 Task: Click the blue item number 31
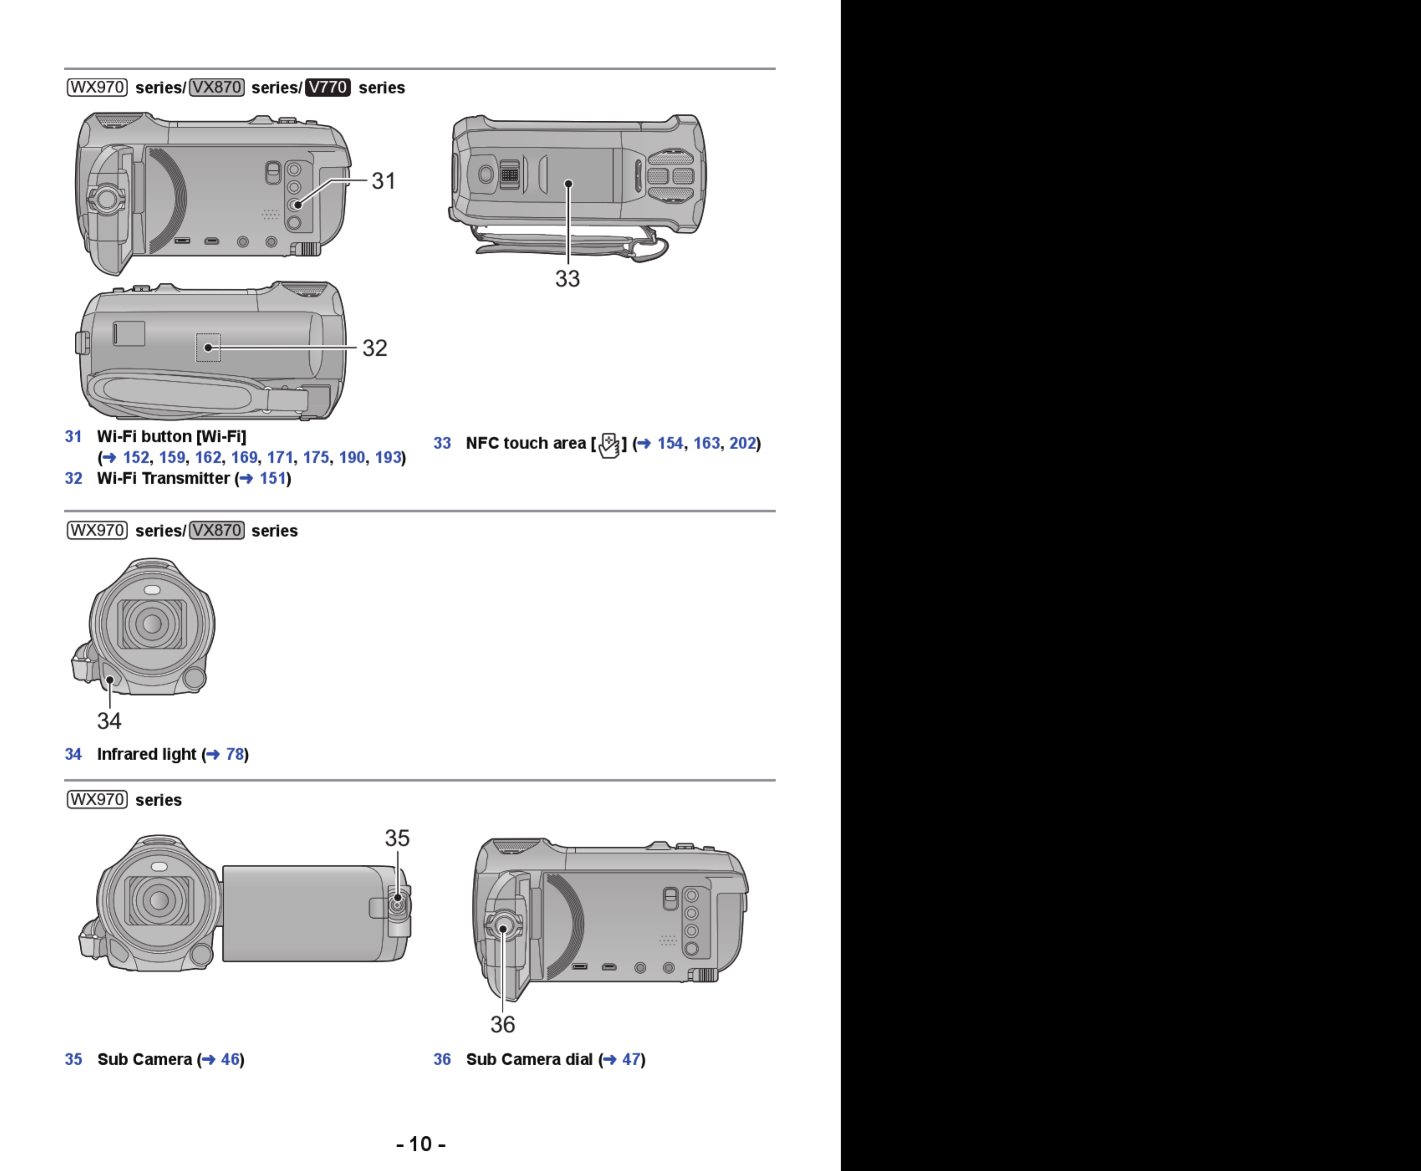(x=73, y=436)
